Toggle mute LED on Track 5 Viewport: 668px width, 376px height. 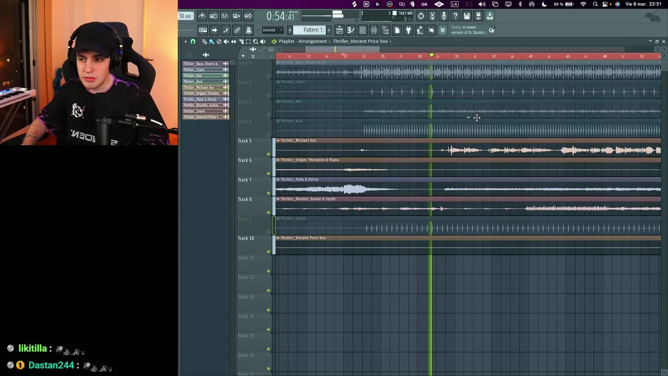[269, 154]
